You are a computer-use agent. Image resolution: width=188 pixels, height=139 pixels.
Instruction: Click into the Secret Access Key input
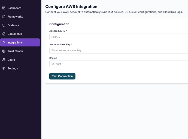pos(119,50)
